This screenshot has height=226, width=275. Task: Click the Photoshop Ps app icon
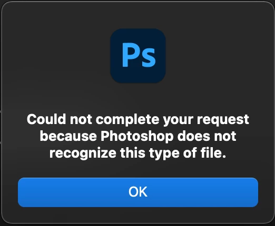tap(138, 55)
